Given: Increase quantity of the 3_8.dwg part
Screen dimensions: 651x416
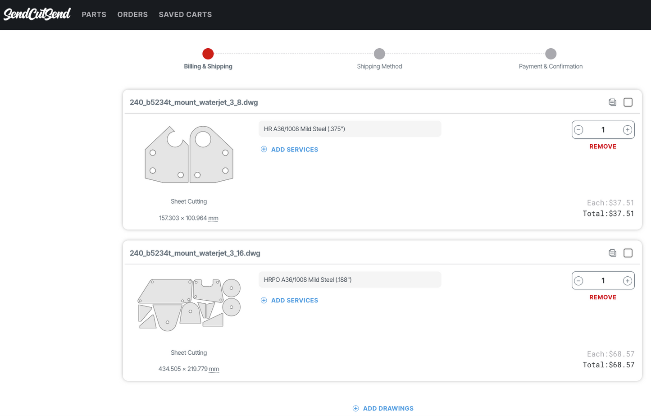Looking at the screenshot, I should [x=627, y=130].
